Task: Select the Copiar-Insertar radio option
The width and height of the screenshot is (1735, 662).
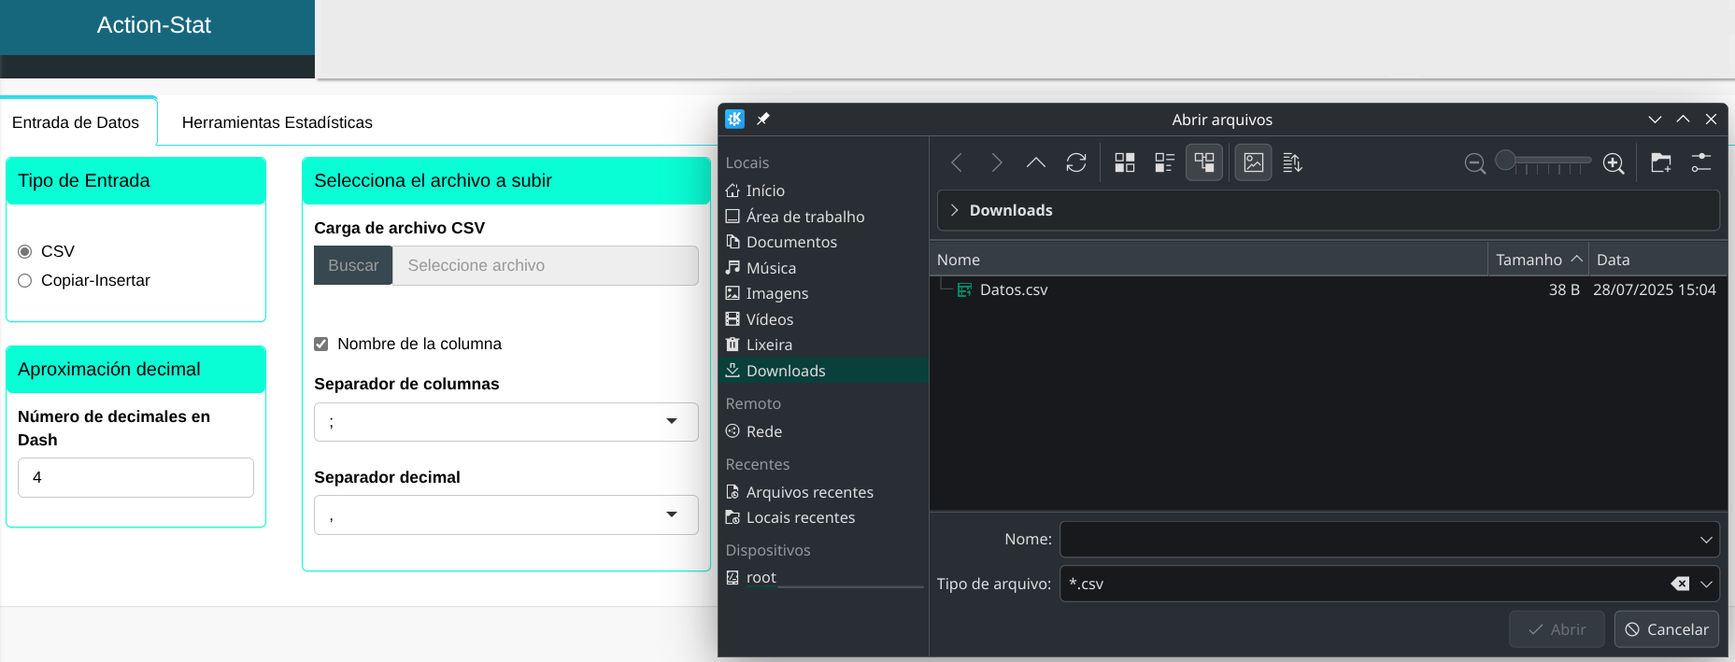Action: tap(25, 280)
